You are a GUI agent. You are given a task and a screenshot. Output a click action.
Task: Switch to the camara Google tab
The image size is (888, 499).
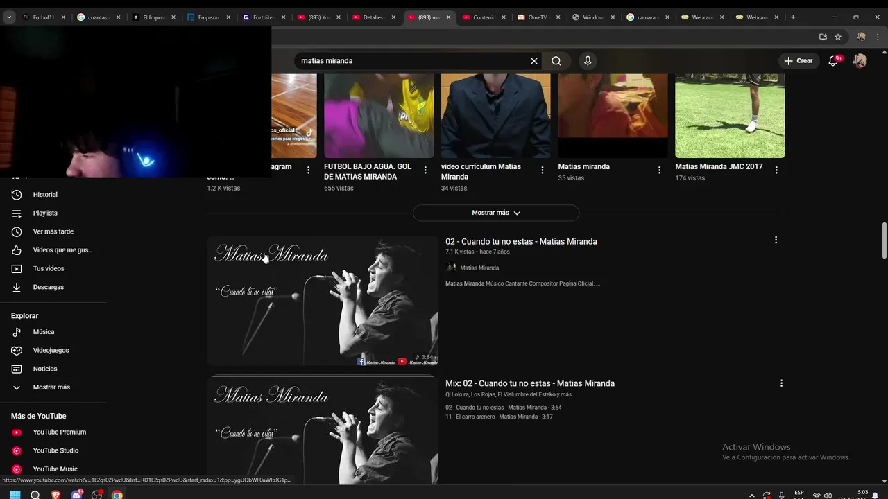[647, 17]
